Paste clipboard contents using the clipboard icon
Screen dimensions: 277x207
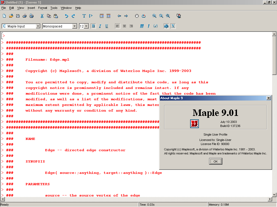click(x=56, y=16)
